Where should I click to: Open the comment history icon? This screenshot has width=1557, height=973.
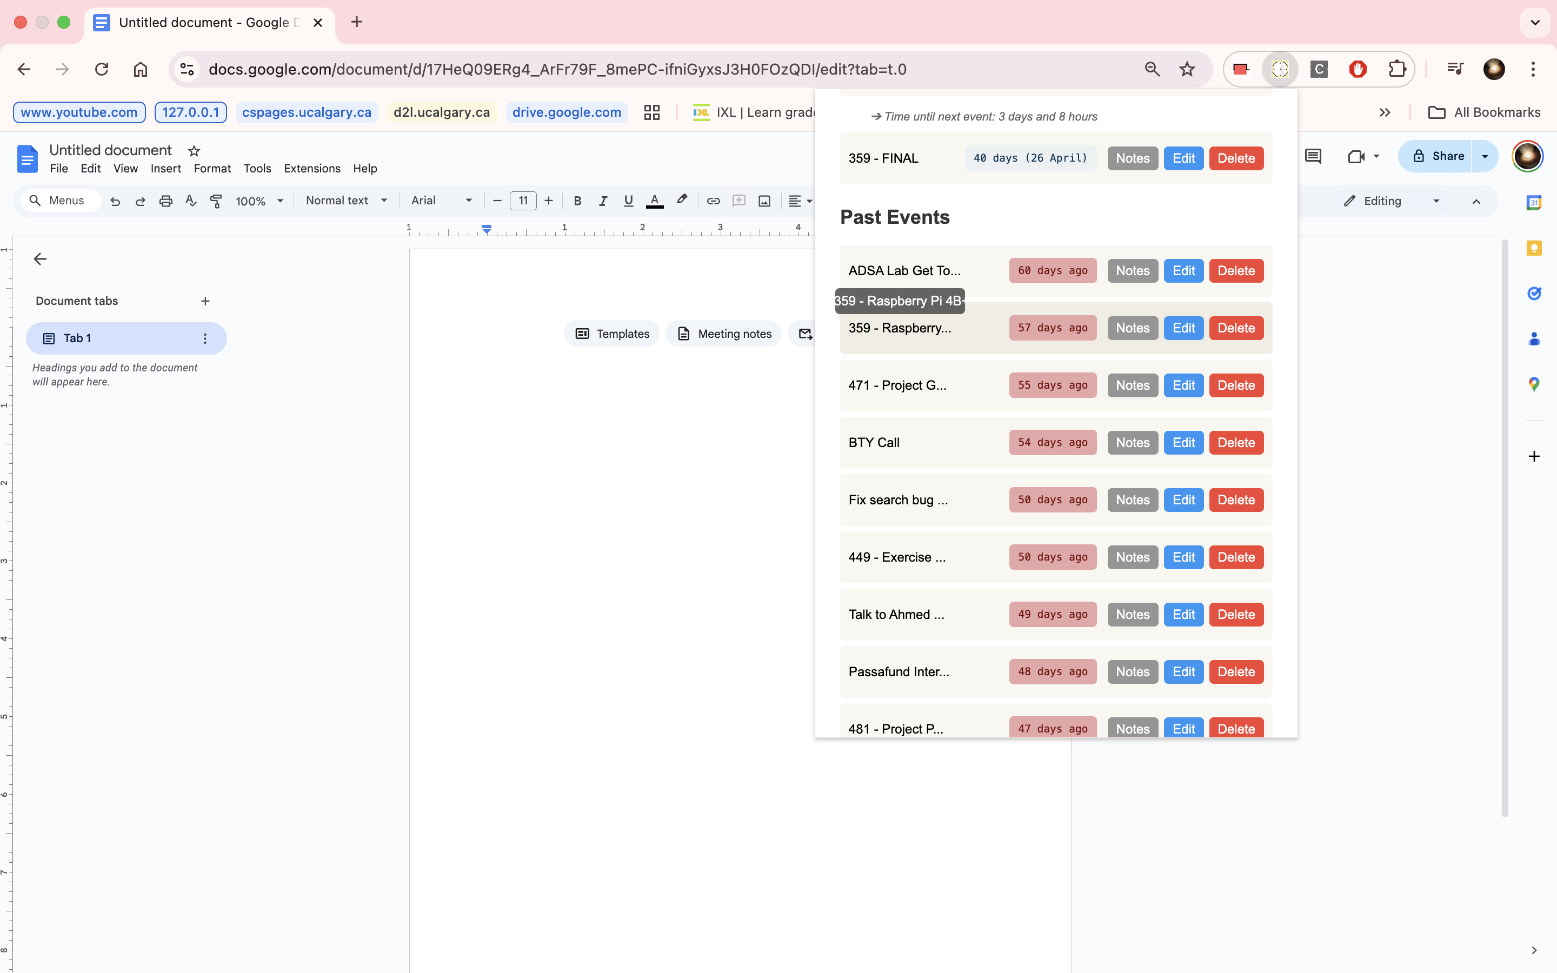pyautogui.click(x=1313, y=156)
